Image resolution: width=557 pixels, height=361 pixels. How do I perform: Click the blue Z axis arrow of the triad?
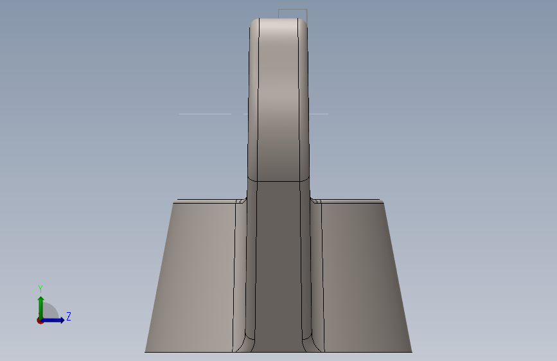pos(53,320)
